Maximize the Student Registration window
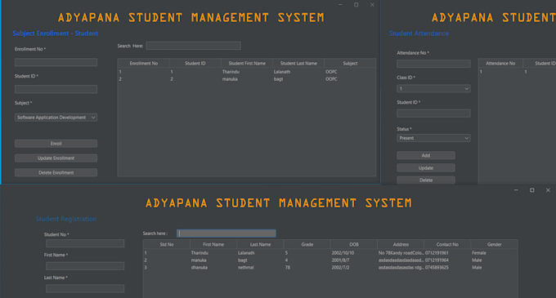This screenshot has height=298, width=556. 532,190
